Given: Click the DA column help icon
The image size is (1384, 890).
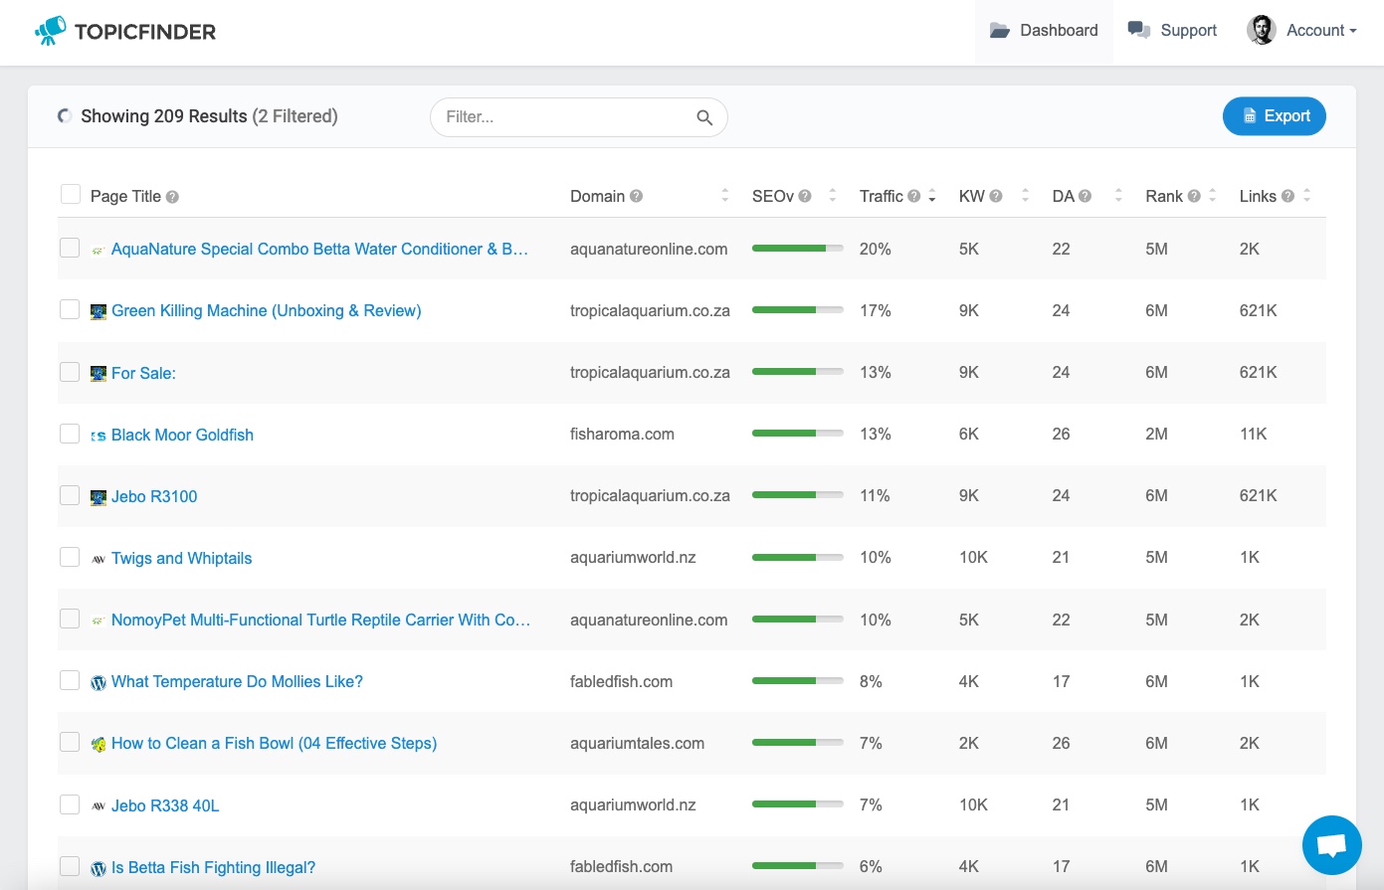Looking at the screenshot, I should click(x=1086, y=196).
